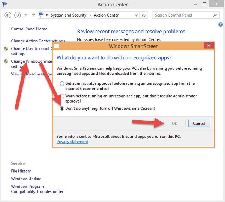Click the SmartScreen dialog title bar icon
This screenshot has height=202, width=225.
56,46
